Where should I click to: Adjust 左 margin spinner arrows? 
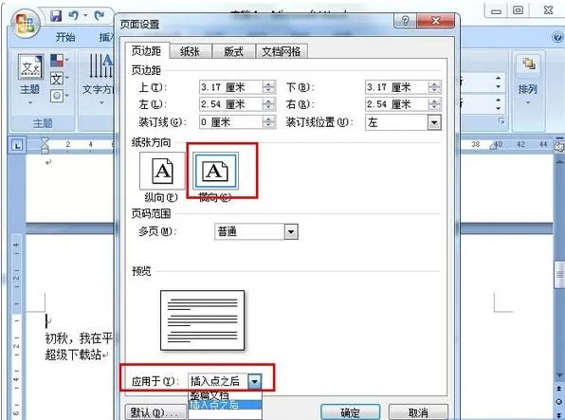(x=269, y=104)
